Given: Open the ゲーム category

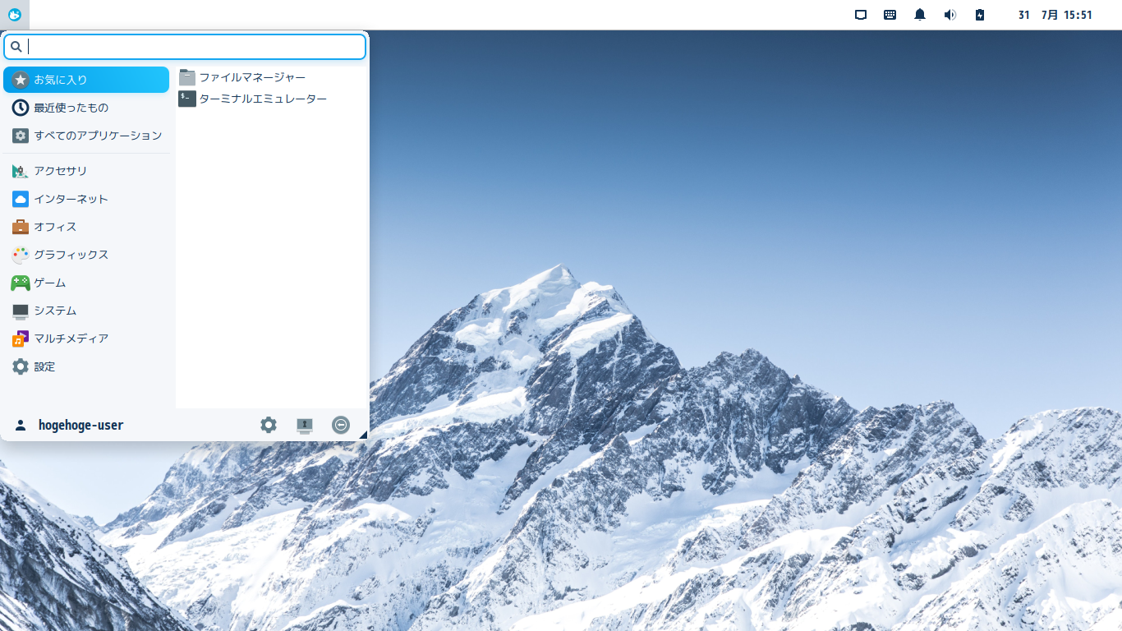Looking at the screenshot, I should point(86,283).
